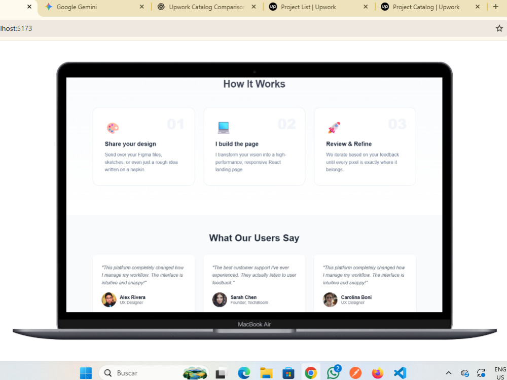The image size is (507, 380).
Task: Click the Sarah Chen name
Action: (243, 297)
